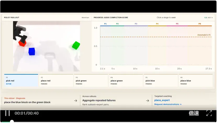This screenshot has height=123, width=217.
Task: Seek to the P6 segment label
Action: [x=199, y=24]
